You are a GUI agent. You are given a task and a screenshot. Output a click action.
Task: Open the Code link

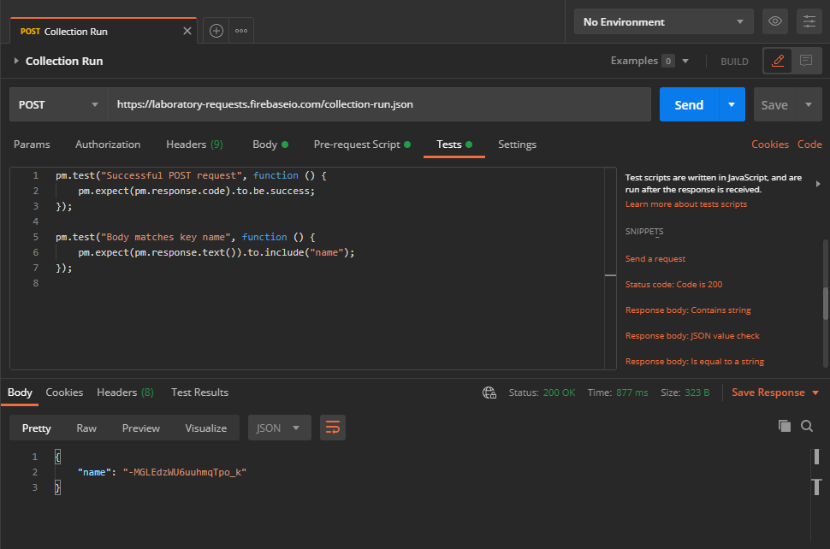tap(809, 145)
